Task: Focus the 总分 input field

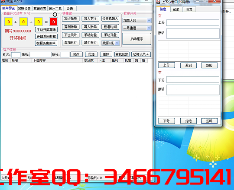Action: click(x=65, y=55)
